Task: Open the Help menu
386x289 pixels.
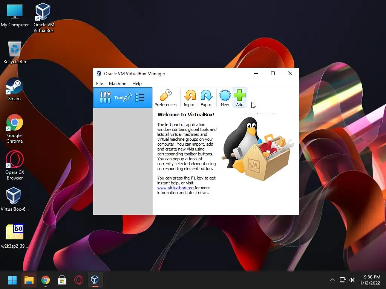Action: coord(137,83)
